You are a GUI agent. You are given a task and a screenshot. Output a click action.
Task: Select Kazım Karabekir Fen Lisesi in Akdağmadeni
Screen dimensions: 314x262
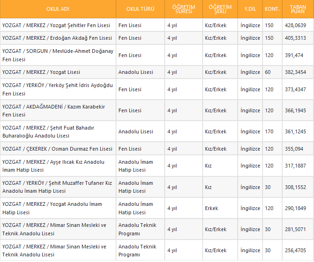tap(53, 110)
